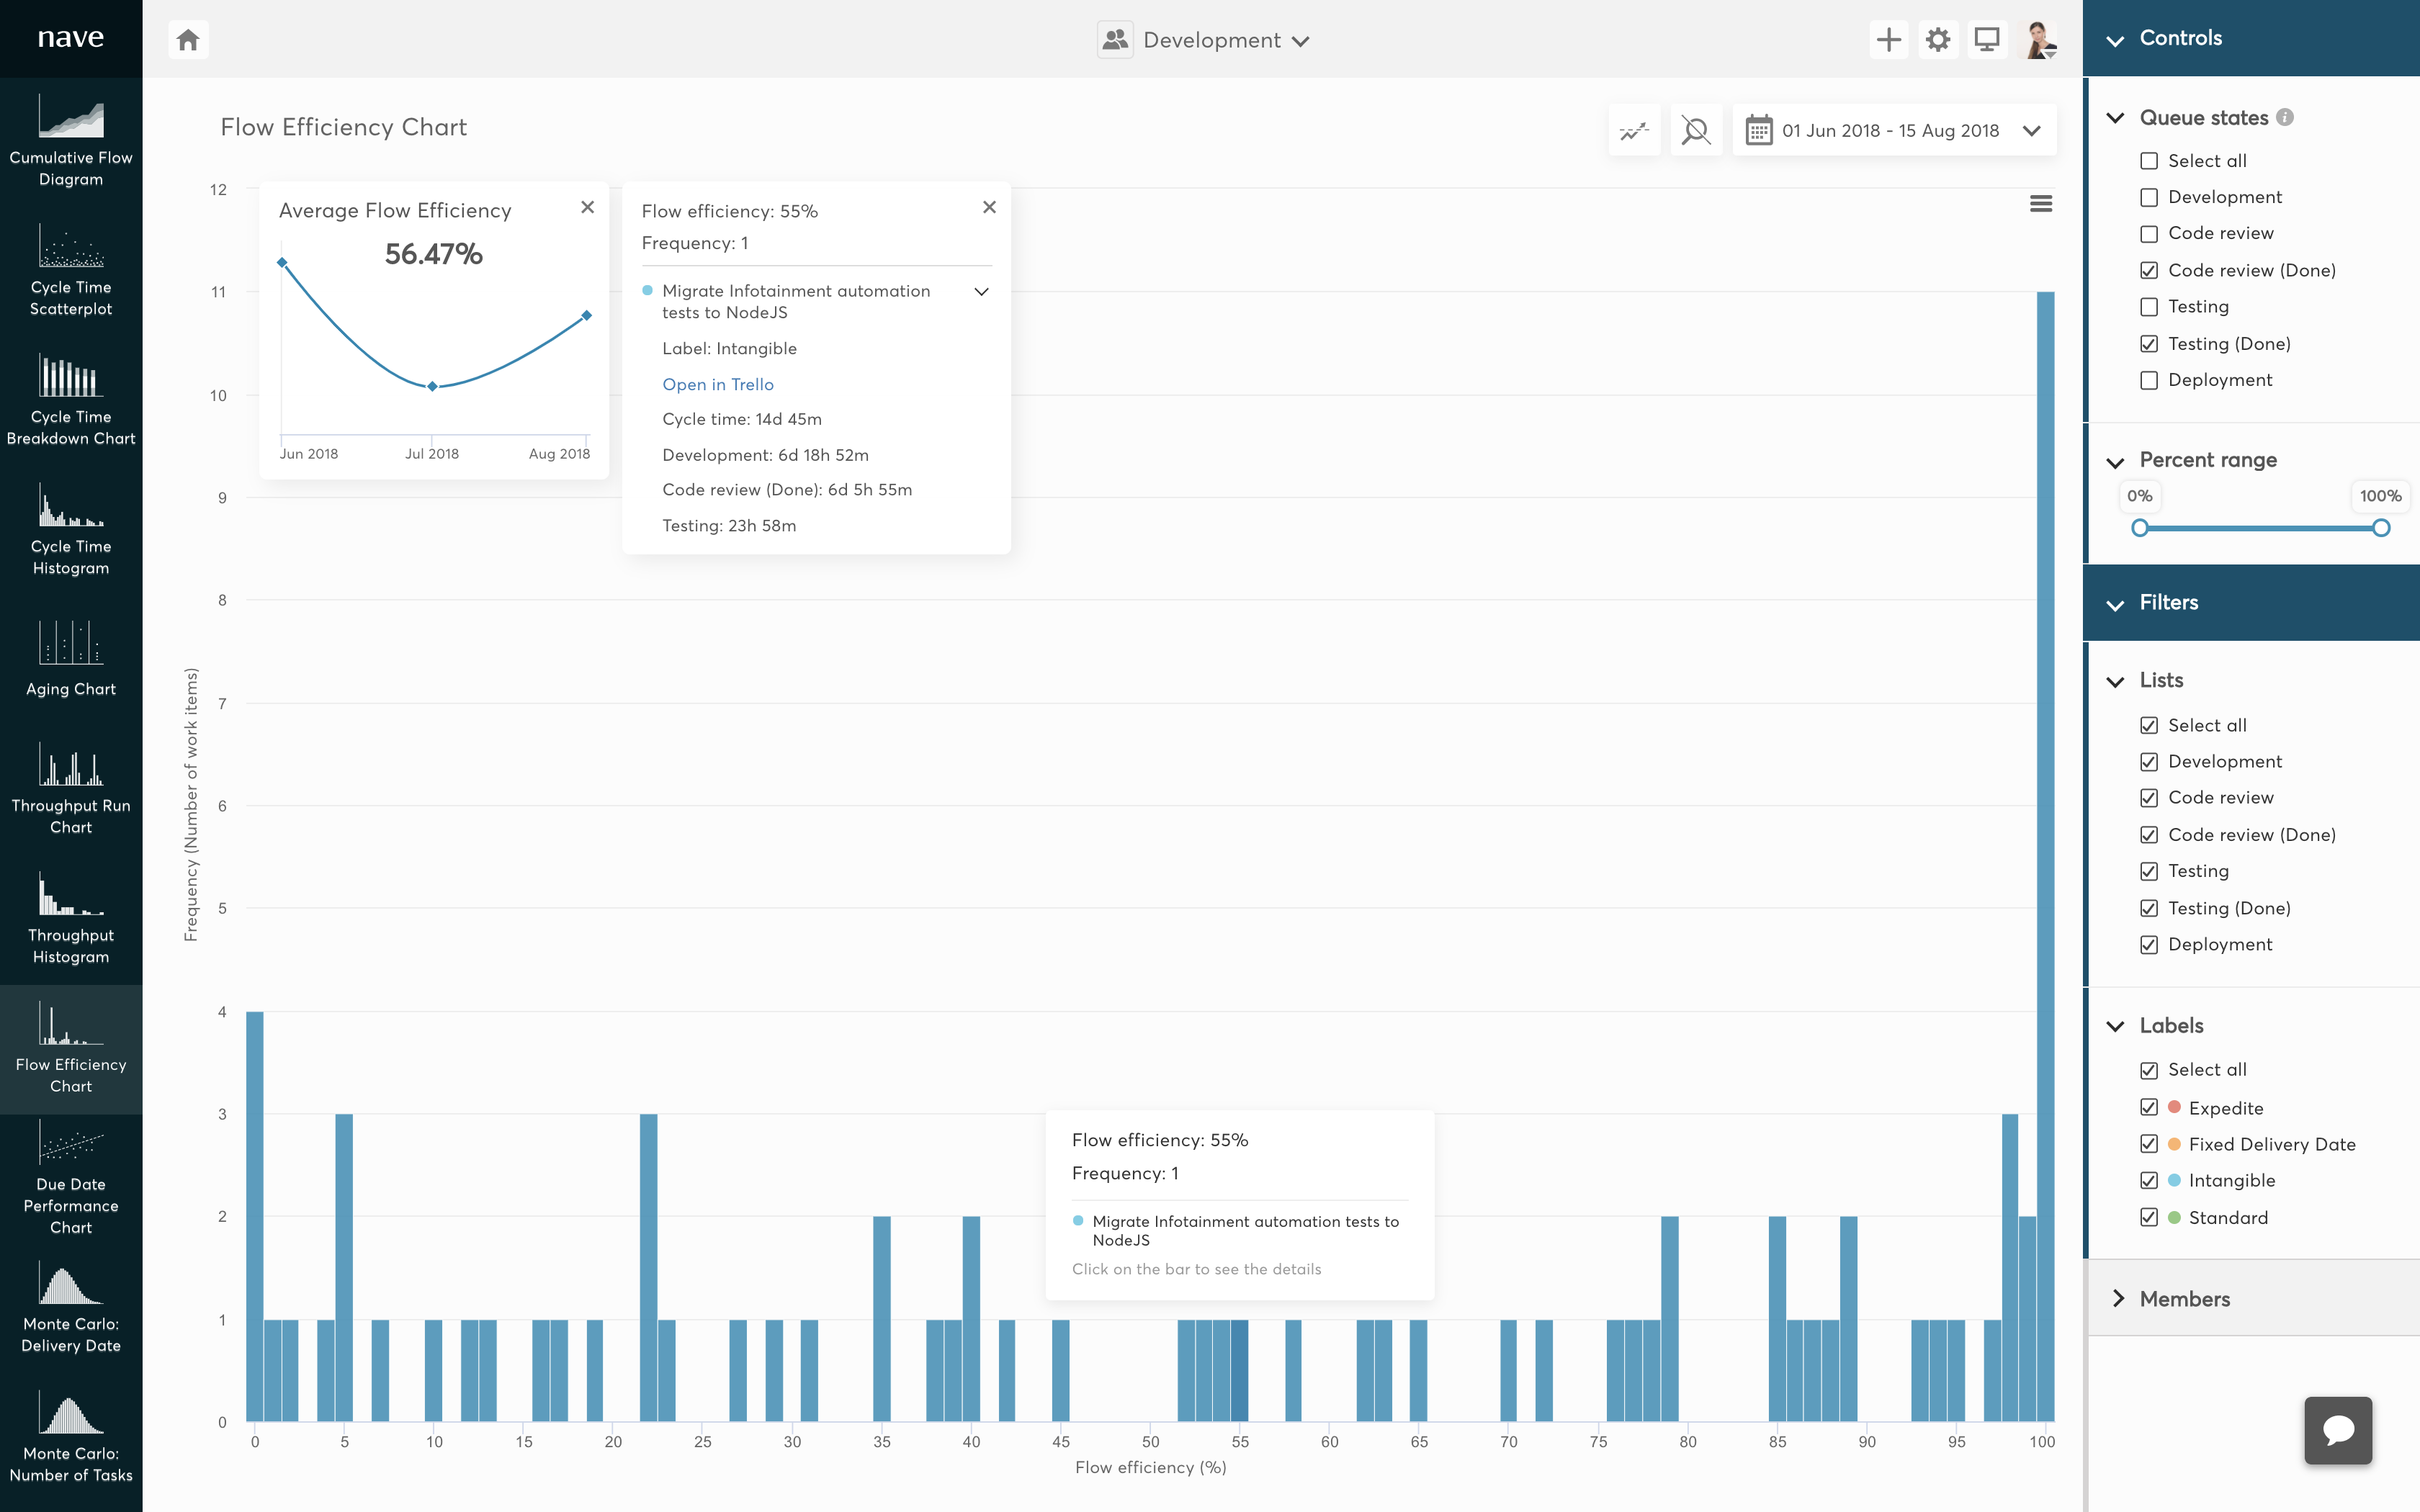This screenshot has height=1512, width=2420.
Task: Uncheck the Expedite label filter
Action: (x=2149, y=1107)
